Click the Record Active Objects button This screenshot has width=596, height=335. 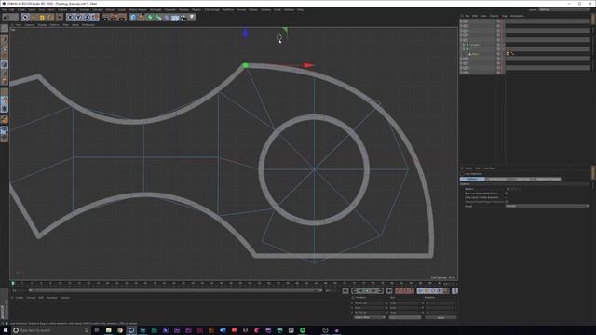pyautogui.click(x=398, y=291)
